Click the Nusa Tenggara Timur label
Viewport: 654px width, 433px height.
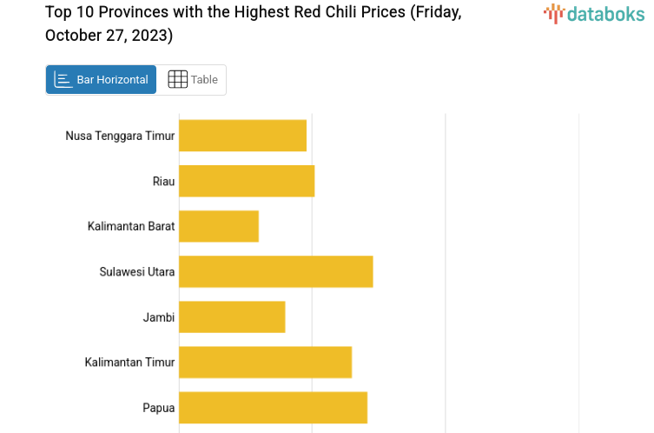pyautogui.click(x=120, y=136)
